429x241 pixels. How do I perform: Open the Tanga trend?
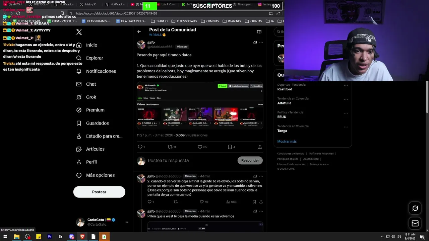282,131
